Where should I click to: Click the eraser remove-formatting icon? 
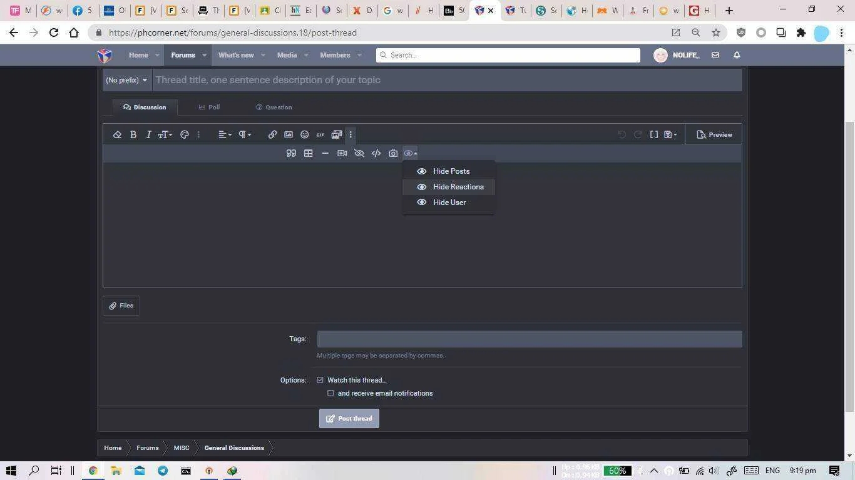click(x=117, y=134)
